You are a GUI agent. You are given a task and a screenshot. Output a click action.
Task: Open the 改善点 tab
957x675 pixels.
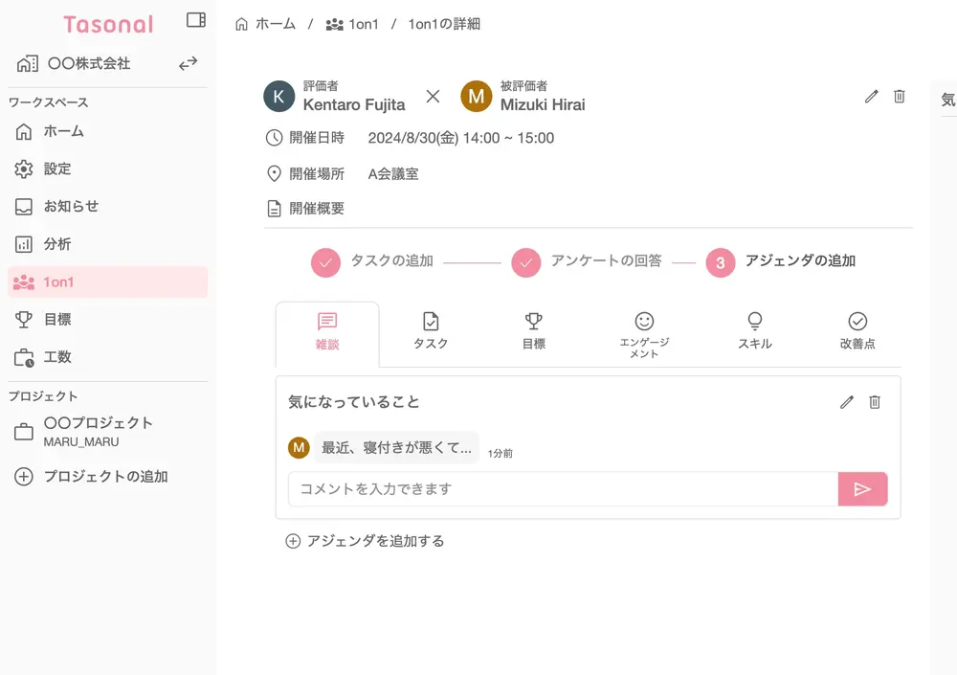857,330
